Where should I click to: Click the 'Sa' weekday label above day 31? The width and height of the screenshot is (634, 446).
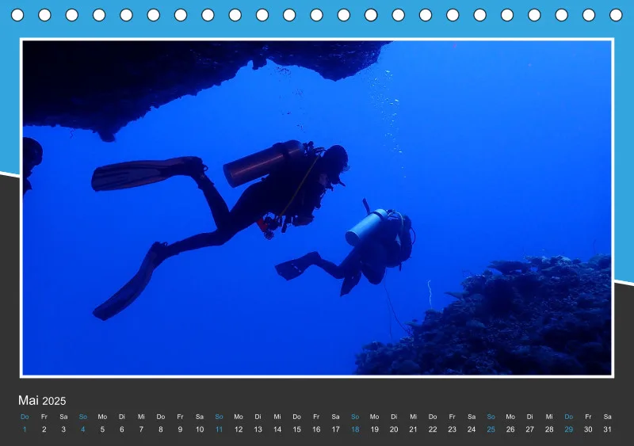click(x=607, y=417)
